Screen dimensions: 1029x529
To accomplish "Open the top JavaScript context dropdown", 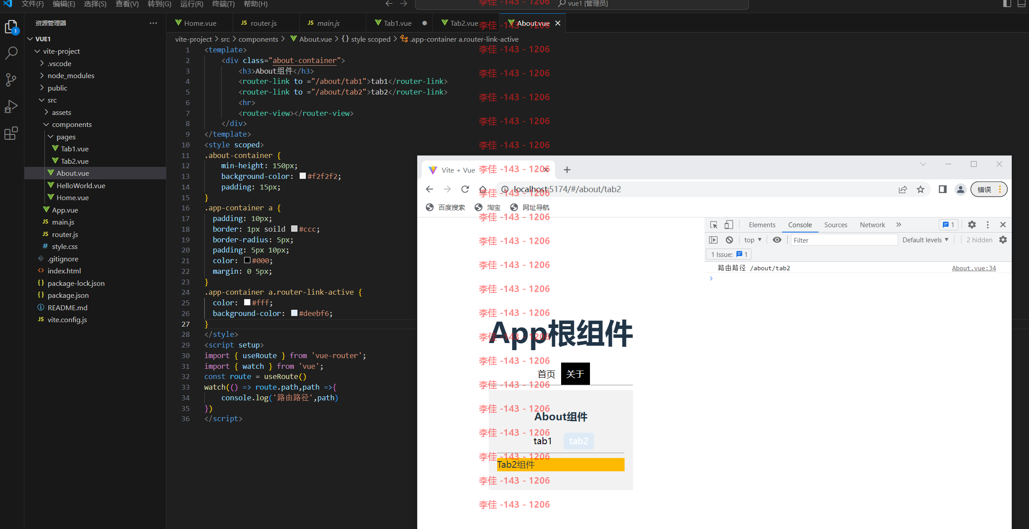I will (x=753, y=240).
